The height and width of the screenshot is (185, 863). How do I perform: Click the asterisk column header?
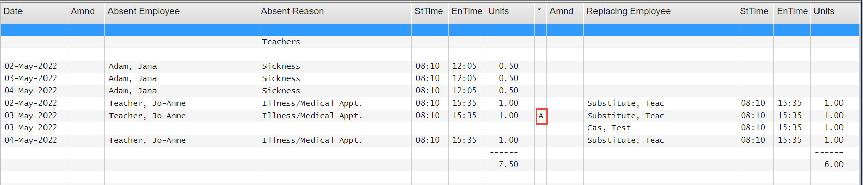(540, 12)
